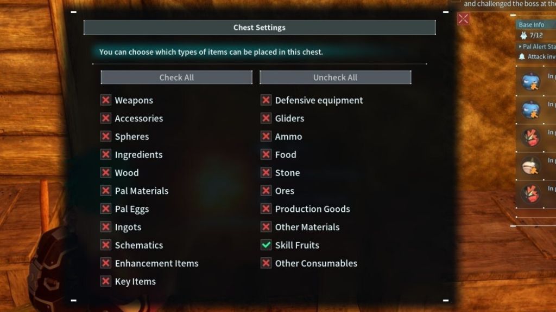Viewport: 556px width, 312px height.
Task: Enable the Schematics checkbox
Action: pos(105,245)
